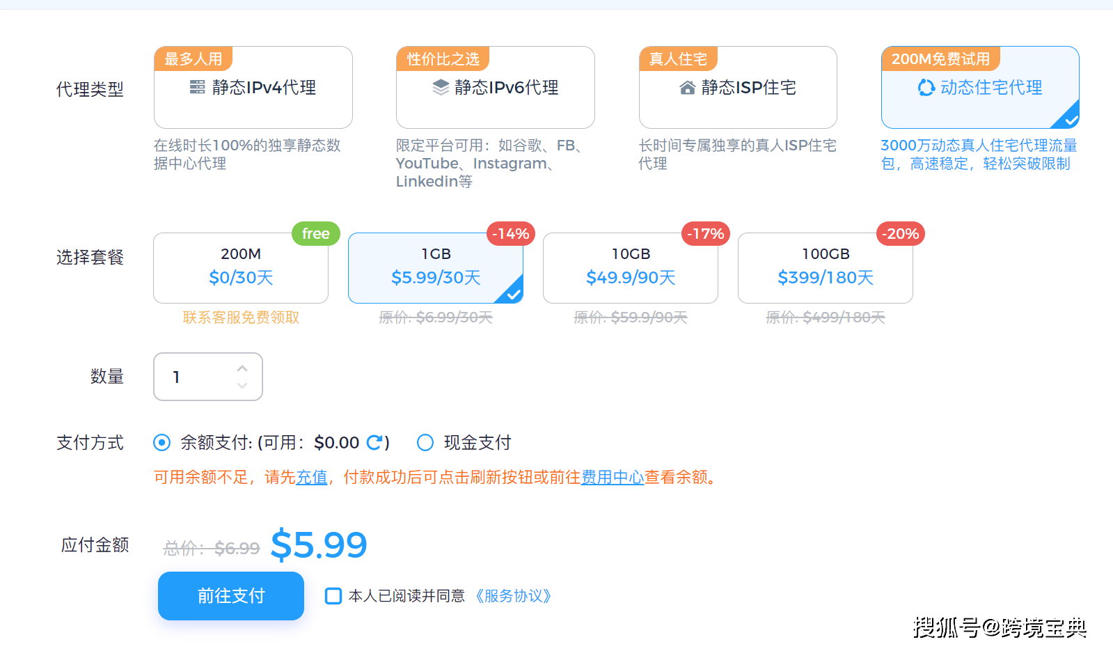
Task: Choose the 100GB $399/180天 plan
Action: (x=826, y=268)
